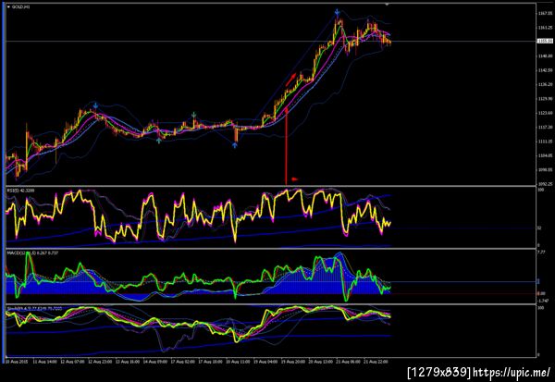Select the up arrow signal below the 14 Aug 09:00 candles
This screenshot has height=382, width=555.
pyautogui.click(x=159, y=141)
